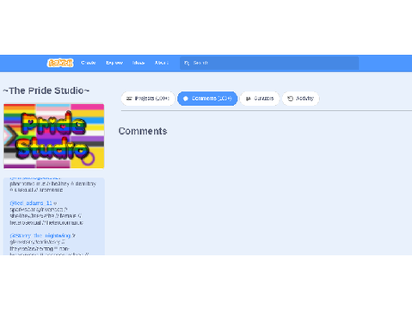The height and width of the screenshot is (310, 412).
Task: Open the Create menu item
Action: point(88,63)
